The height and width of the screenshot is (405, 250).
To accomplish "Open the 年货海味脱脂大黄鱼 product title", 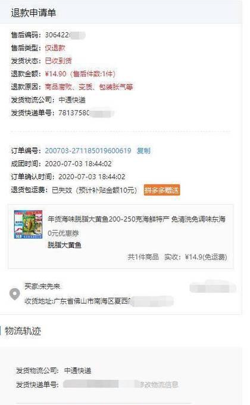I will pyautogui.click(x=136, y=219).
